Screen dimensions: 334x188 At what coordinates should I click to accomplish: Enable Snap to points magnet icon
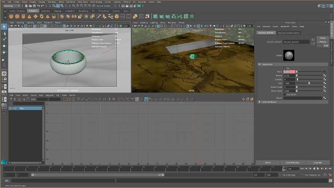[82, 6]
